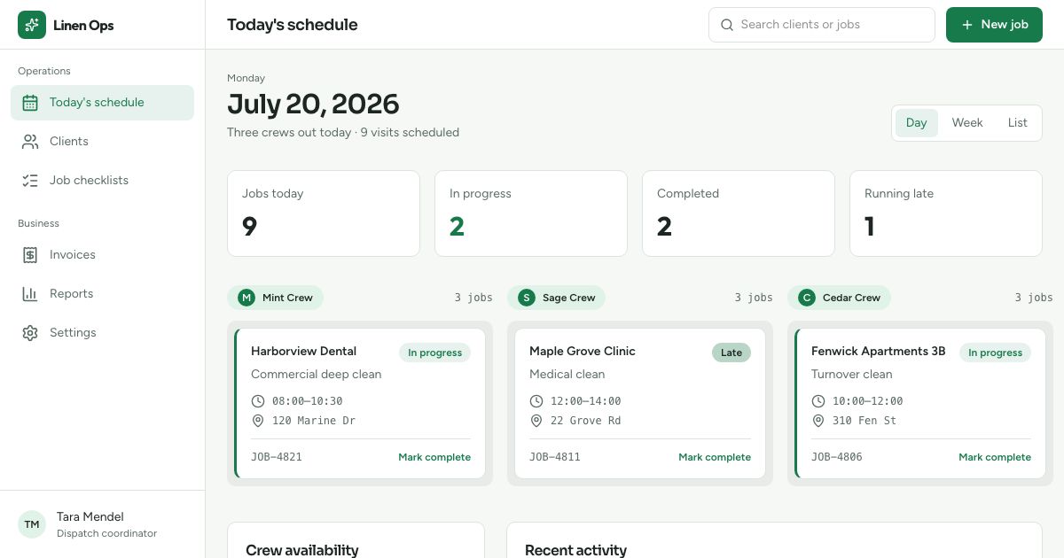This screenshot has height=558, width=1064.
Task: Open the Maple Grove Clinic job title
Action: point(583,352)
